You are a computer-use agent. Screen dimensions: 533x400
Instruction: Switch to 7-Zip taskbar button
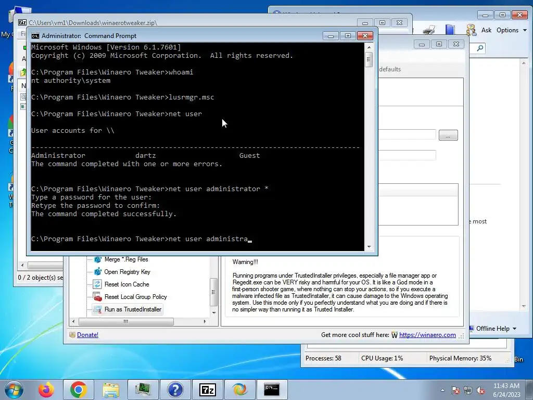207,390
